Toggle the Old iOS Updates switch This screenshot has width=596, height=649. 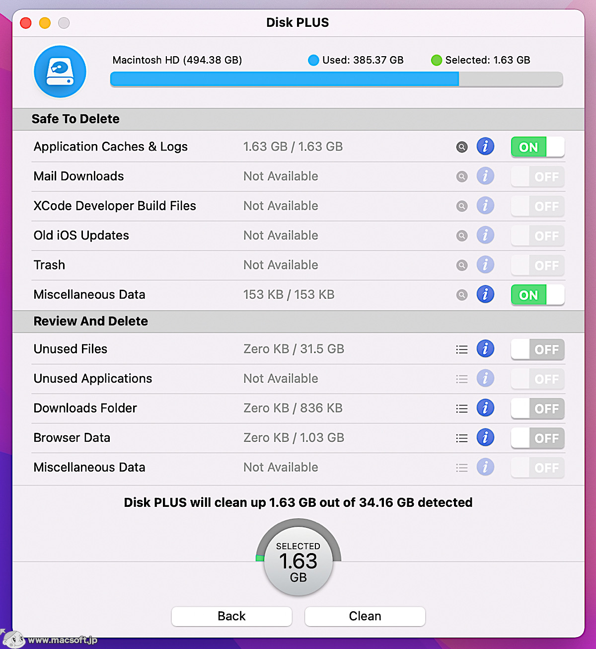538,236
